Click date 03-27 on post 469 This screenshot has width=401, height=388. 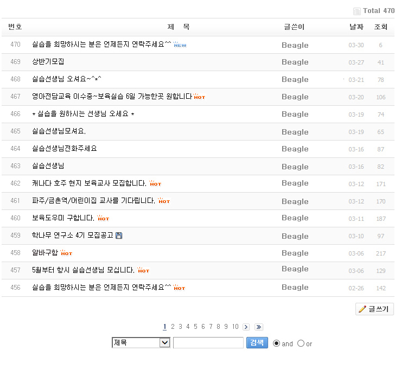click(x=357, y=62)
